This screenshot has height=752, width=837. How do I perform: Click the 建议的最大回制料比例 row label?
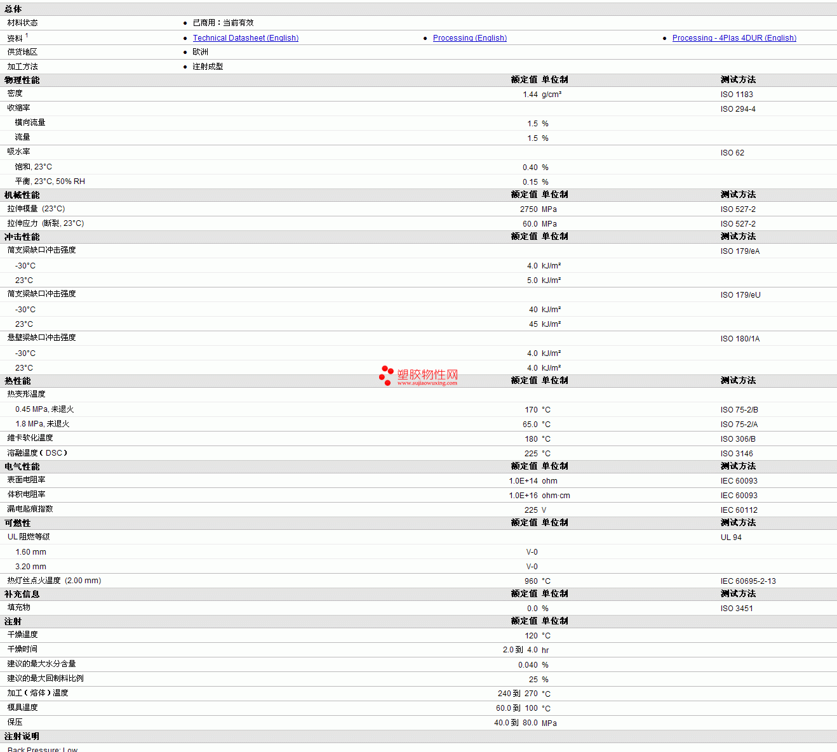click(46, 678)
